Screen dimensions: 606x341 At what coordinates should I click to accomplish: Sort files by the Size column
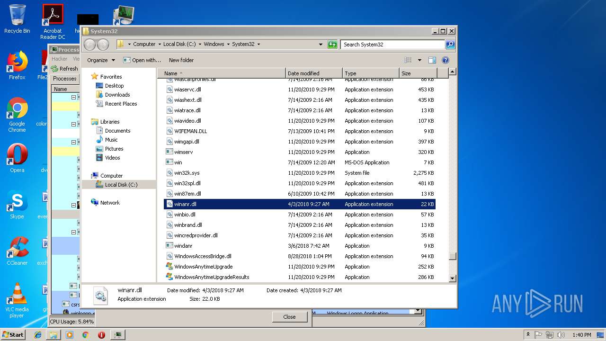[x=419, y=73]
